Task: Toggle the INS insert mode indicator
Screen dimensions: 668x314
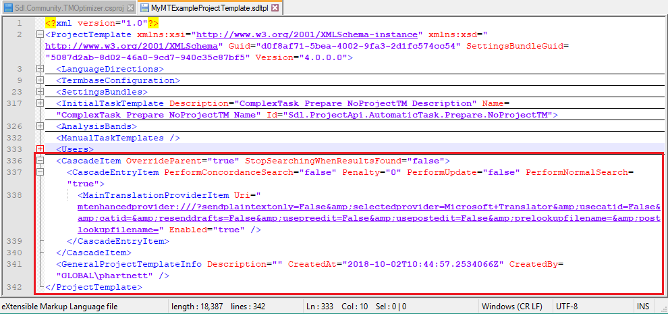Action: (642, 307)
